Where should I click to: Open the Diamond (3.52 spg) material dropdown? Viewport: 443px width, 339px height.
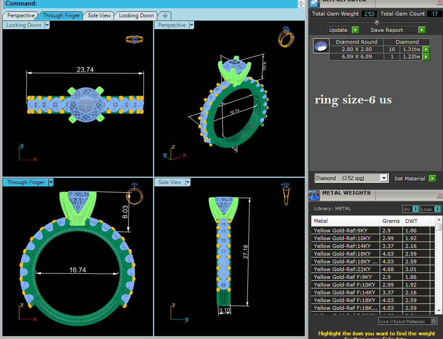tap(384, 178)
